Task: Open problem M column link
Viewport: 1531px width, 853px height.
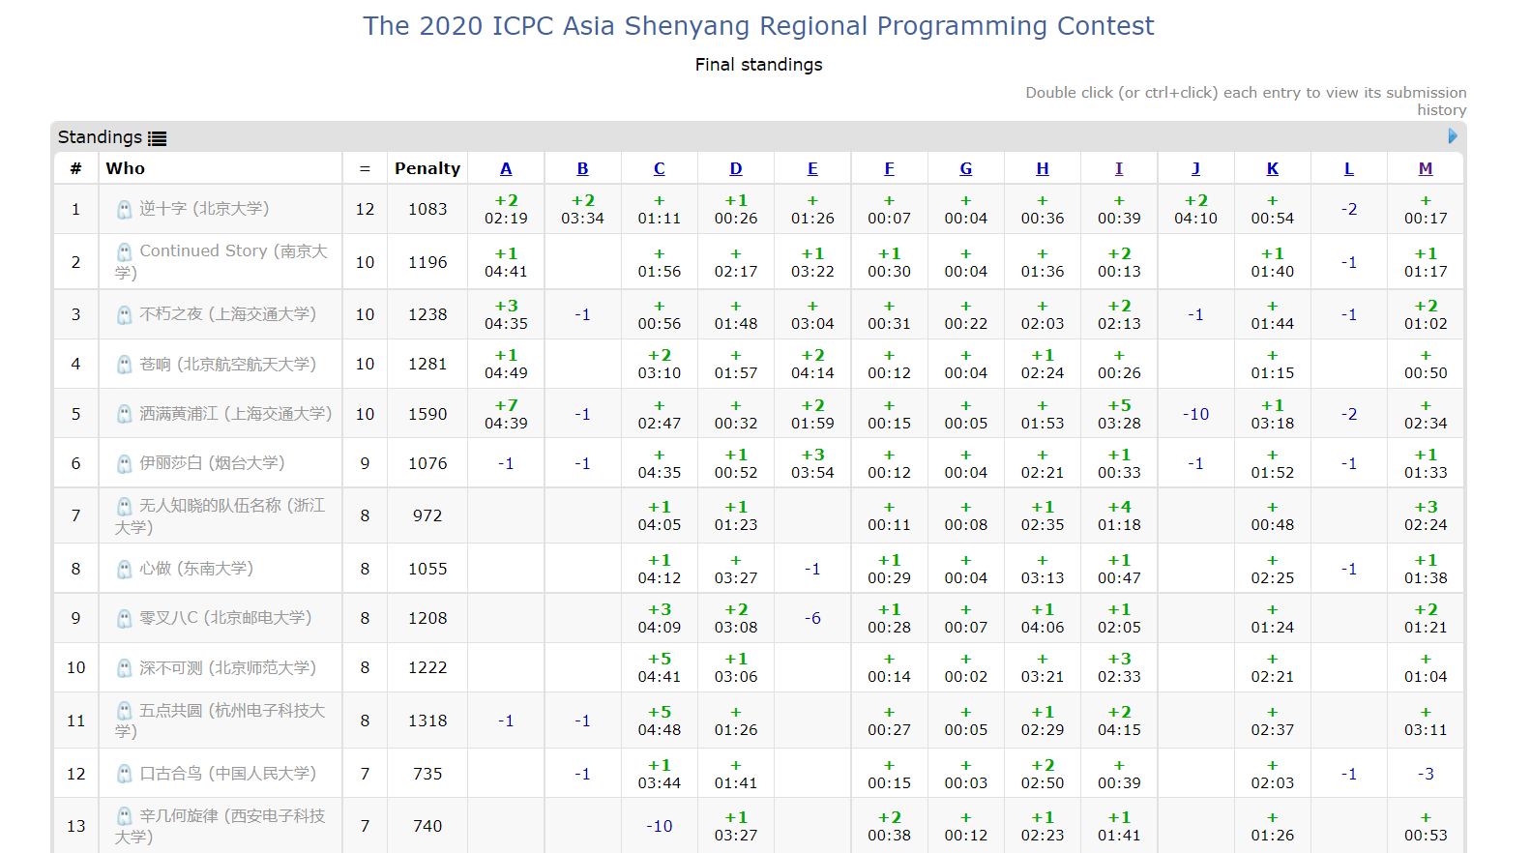Action: [1426, 168]
